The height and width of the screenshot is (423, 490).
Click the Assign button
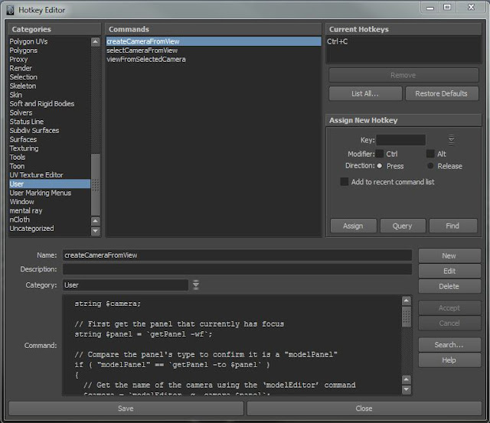354,226
